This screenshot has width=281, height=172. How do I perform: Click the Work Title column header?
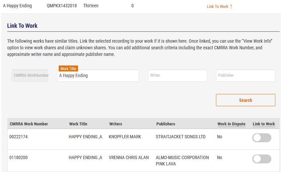pos(78,124)
